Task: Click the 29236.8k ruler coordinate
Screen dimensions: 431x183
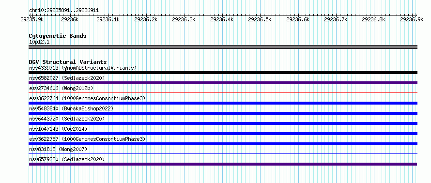Action: 373,19
